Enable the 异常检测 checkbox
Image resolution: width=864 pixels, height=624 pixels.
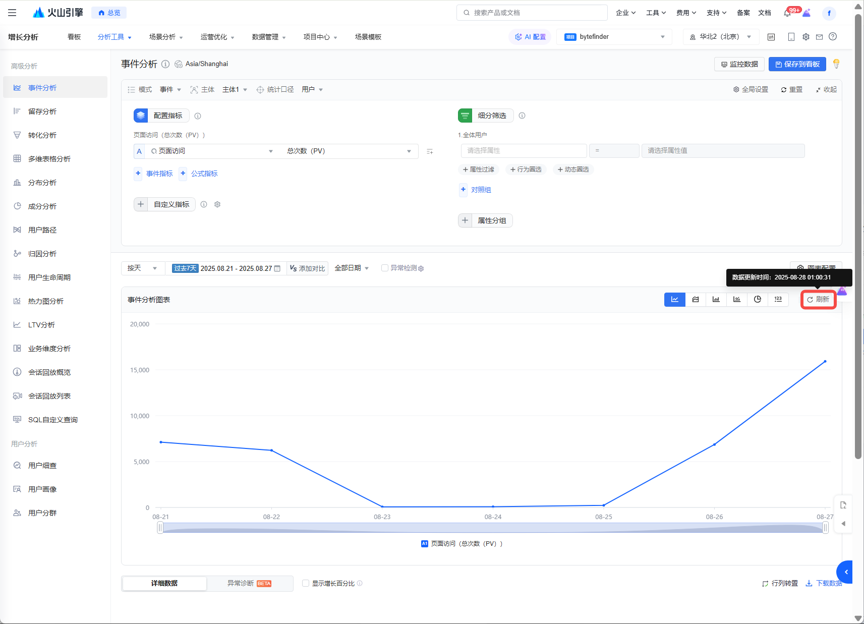385,268
